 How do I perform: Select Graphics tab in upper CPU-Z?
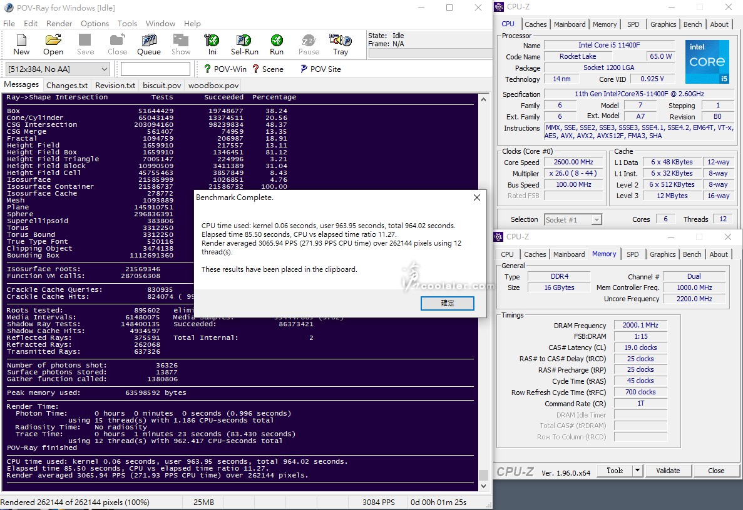tap(663, 24)
